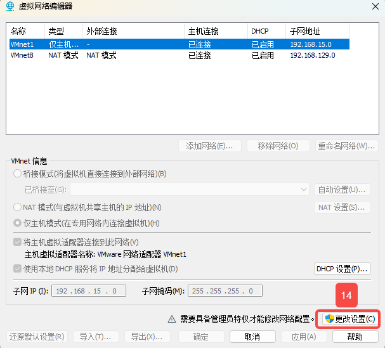385x348 pixels.
Task: Click NAT 模式 type cell of VMnet8
Action: (63, 55)
